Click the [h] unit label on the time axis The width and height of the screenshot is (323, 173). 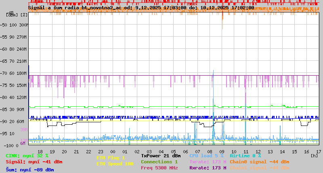[313, 155]
